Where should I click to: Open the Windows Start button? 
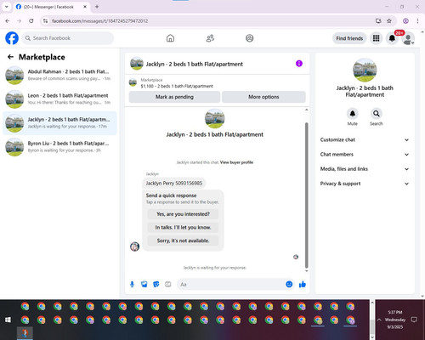coord(8,320)
